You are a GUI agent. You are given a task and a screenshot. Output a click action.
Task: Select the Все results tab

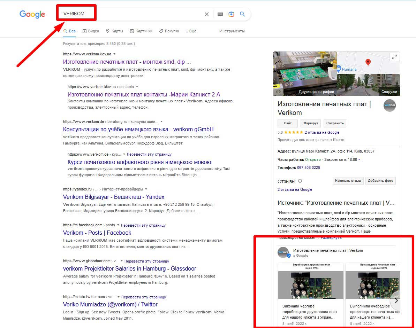pyautogui.click(x=69, y=31)
